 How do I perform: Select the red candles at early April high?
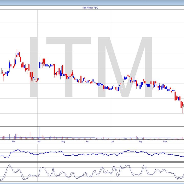coord(44,61)
